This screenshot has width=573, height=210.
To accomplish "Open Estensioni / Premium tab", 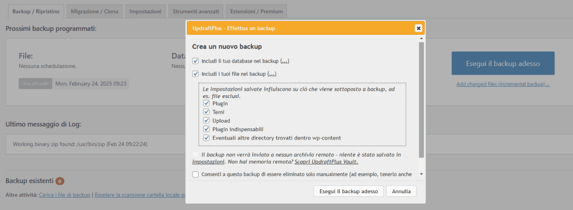I will click(x=256, y=11).
